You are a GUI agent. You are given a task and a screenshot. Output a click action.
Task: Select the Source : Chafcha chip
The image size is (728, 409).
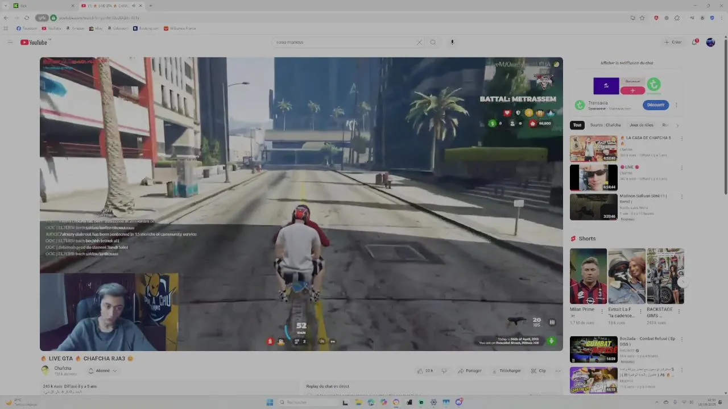tap(605, 125)
